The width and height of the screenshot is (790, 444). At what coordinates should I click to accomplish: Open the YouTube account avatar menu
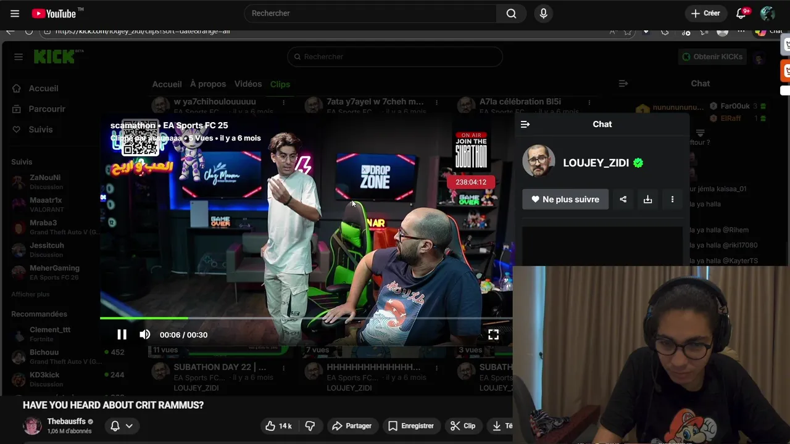click(x=768, y=13)
